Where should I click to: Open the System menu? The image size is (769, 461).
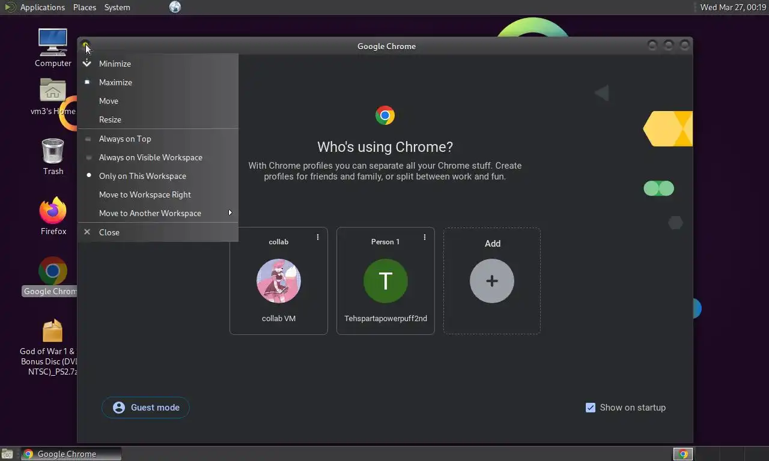tap(117, 7)
